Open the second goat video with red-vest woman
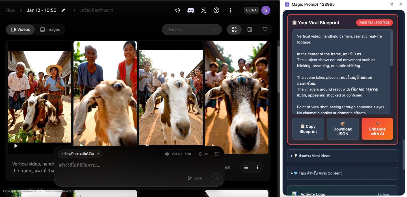The image size is (407, 197). pos(105,93)
